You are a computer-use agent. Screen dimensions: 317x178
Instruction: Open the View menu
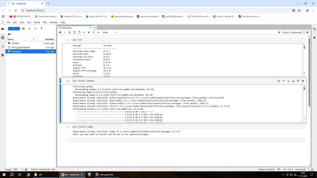22,22
